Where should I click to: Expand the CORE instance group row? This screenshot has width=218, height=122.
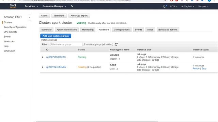[43, 67]
